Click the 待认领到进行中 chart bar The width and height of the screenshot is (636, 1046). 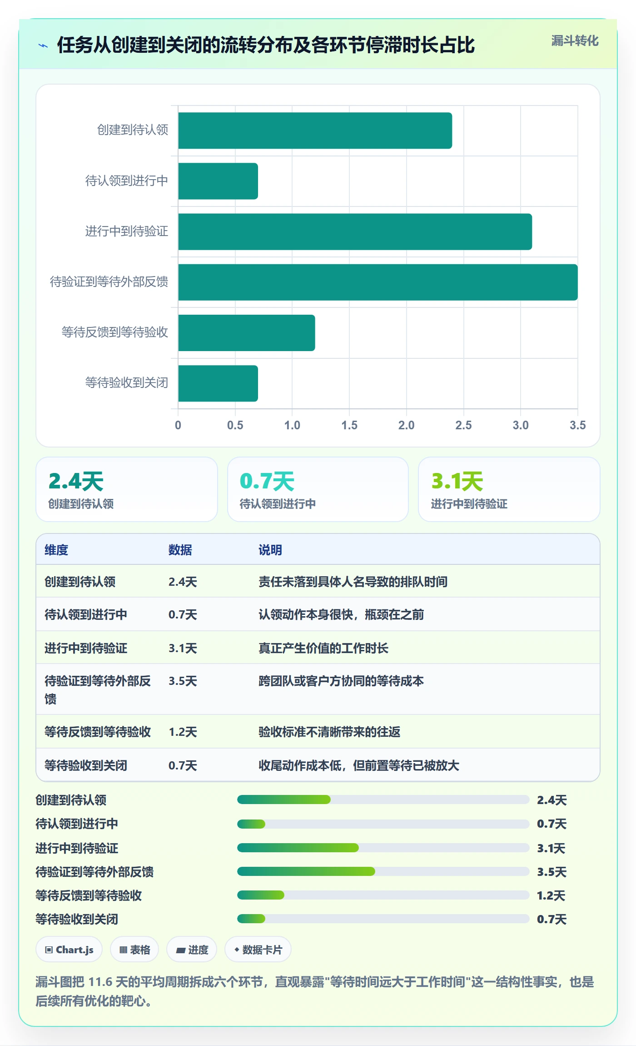point(218,181)
